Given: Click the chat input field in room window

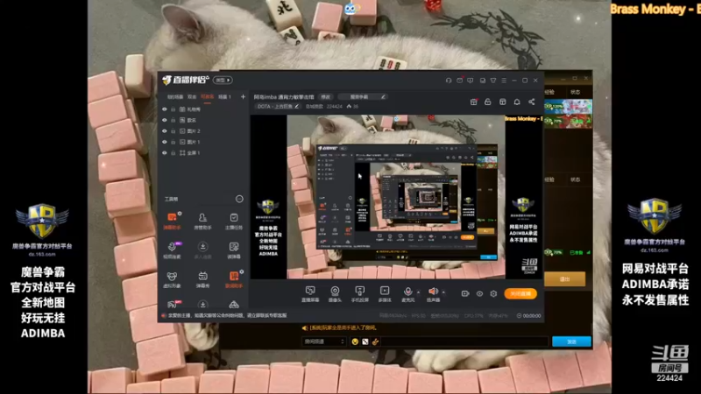Looking at the screenshot, I should pos(465,341).
